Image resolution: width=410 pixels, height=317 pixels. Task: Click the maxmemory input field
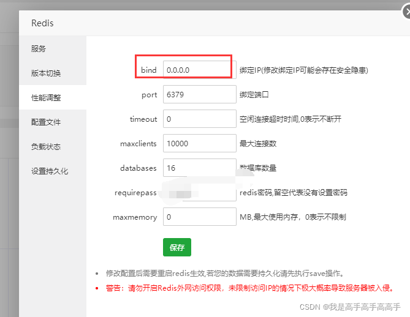[x=200, y=217]
